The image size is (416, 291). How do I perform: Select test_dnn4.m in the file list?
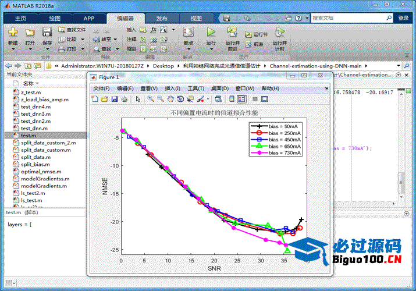click(35, 107)
